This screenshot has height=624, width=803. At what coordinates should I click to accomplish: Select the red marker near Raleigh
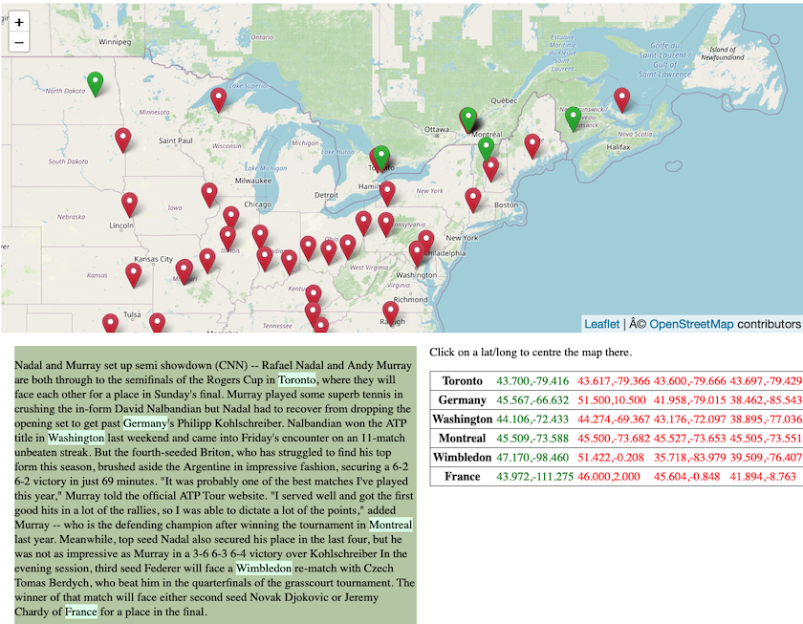(392, 310)
